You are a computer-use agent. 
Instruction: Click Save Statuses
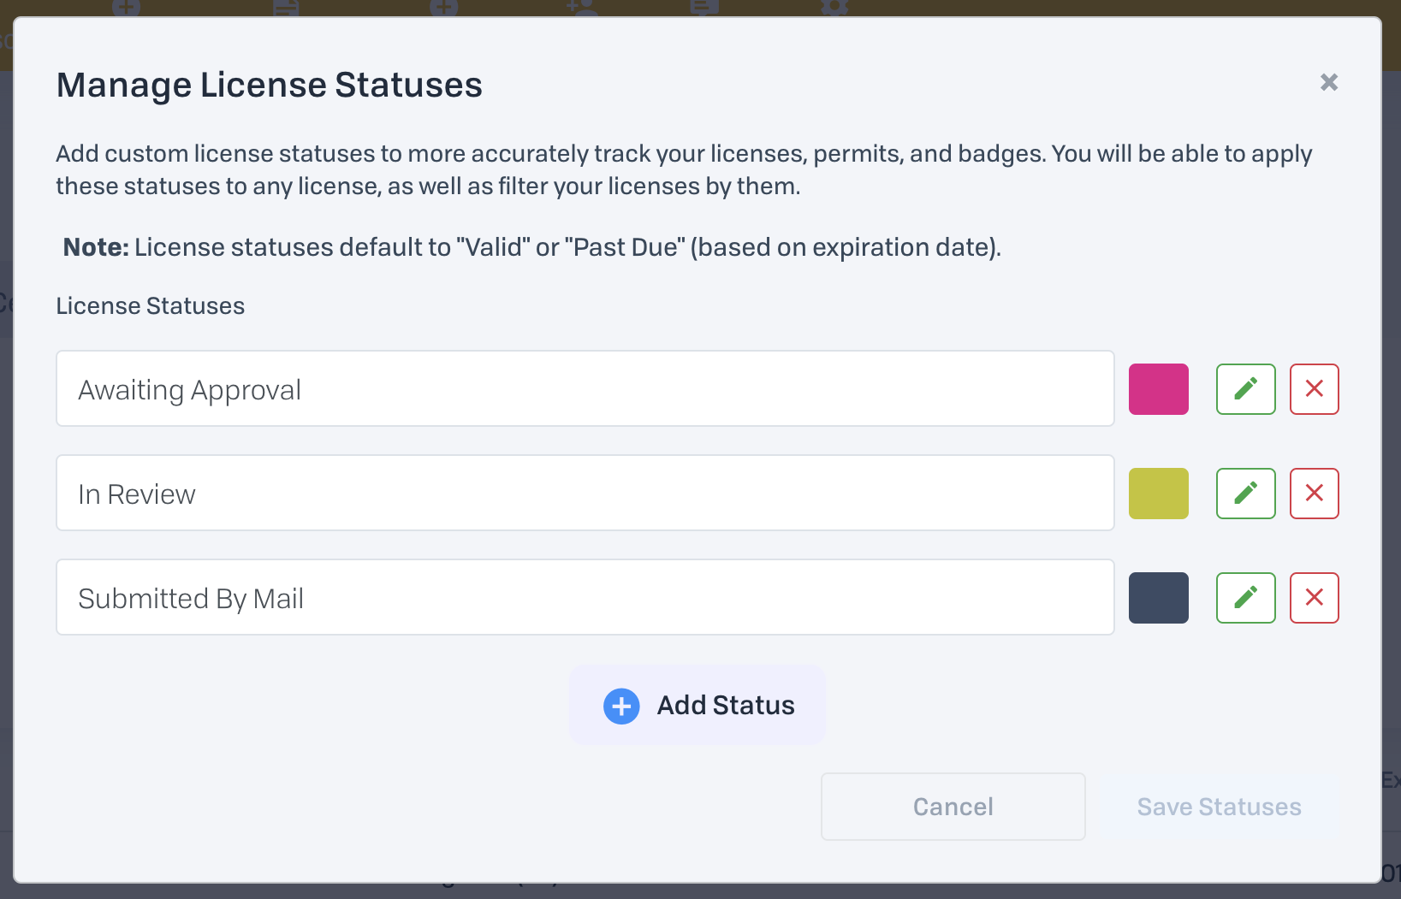1219,807
